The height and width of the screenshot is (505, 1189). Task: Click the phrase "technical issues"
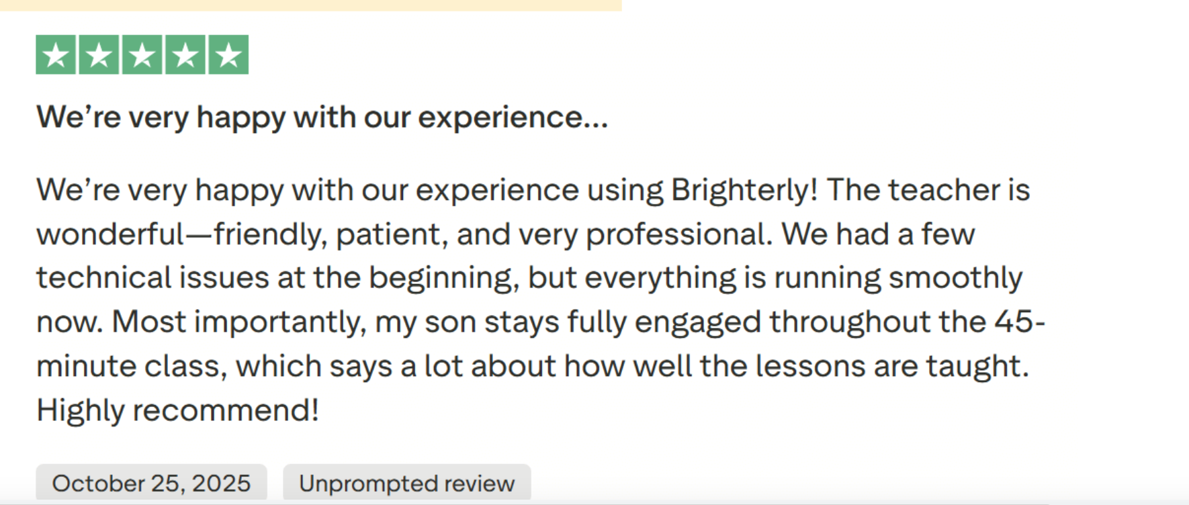152,278
